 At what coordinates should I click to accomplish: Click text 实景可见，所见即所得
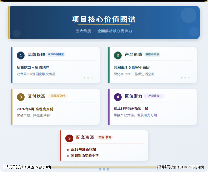coord(33,116)
